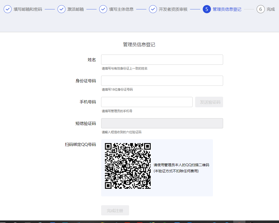Focus the 身份证号码 input field
This screenshot has width=279, height=223.
[x=162, y=81]
